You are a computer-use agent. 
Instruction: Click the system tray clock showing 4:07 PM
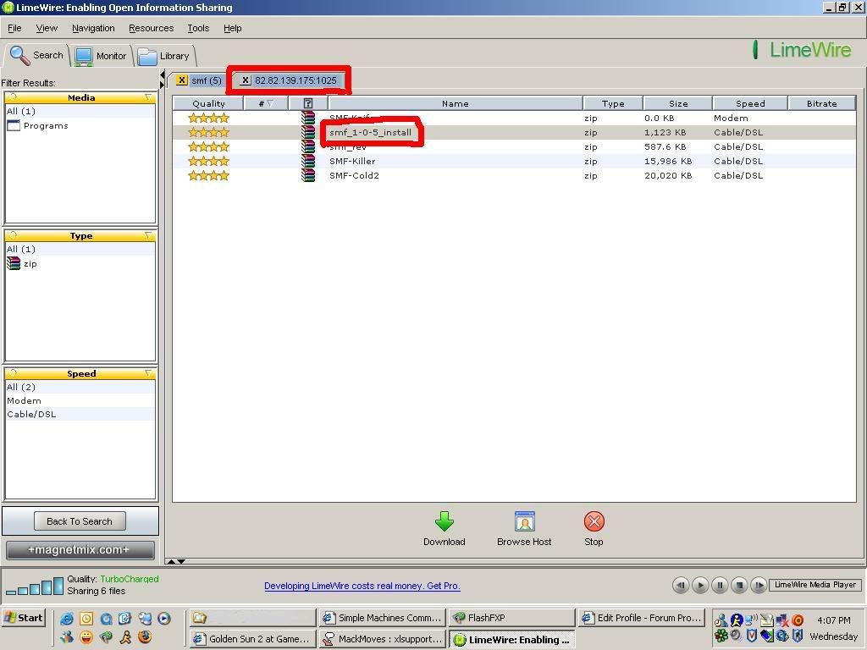point(834,620)
